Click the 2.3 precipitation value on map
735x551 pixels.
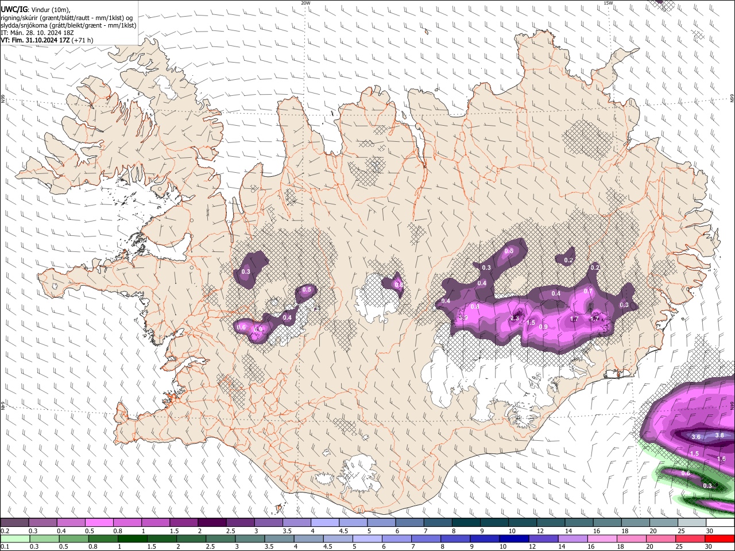click(x=514, y=318)
